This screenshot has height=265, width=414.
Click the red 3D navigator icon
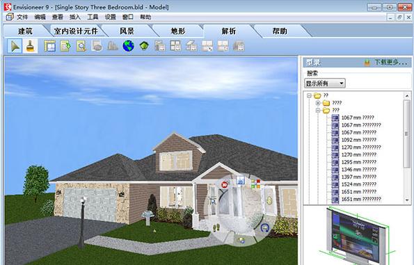tap(225, 184)
